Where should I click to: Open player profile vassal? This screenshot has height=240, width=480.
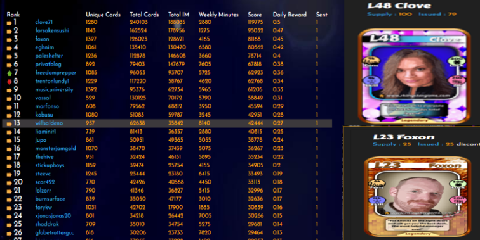click(x=43, y=98)
